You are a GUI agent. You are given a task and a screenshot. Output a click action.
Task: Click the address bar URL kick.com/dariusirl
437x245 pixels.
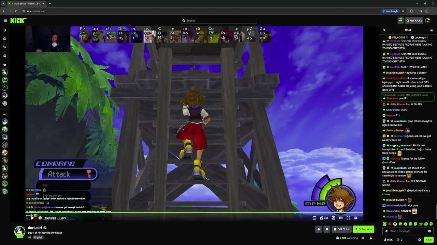coord(36,11)
